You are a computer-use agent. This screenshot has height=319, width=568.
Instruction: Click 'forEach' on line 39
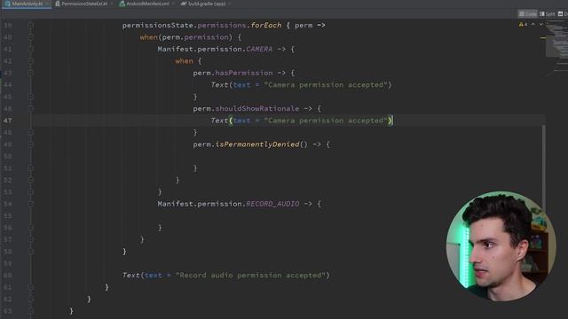[266, 26]
